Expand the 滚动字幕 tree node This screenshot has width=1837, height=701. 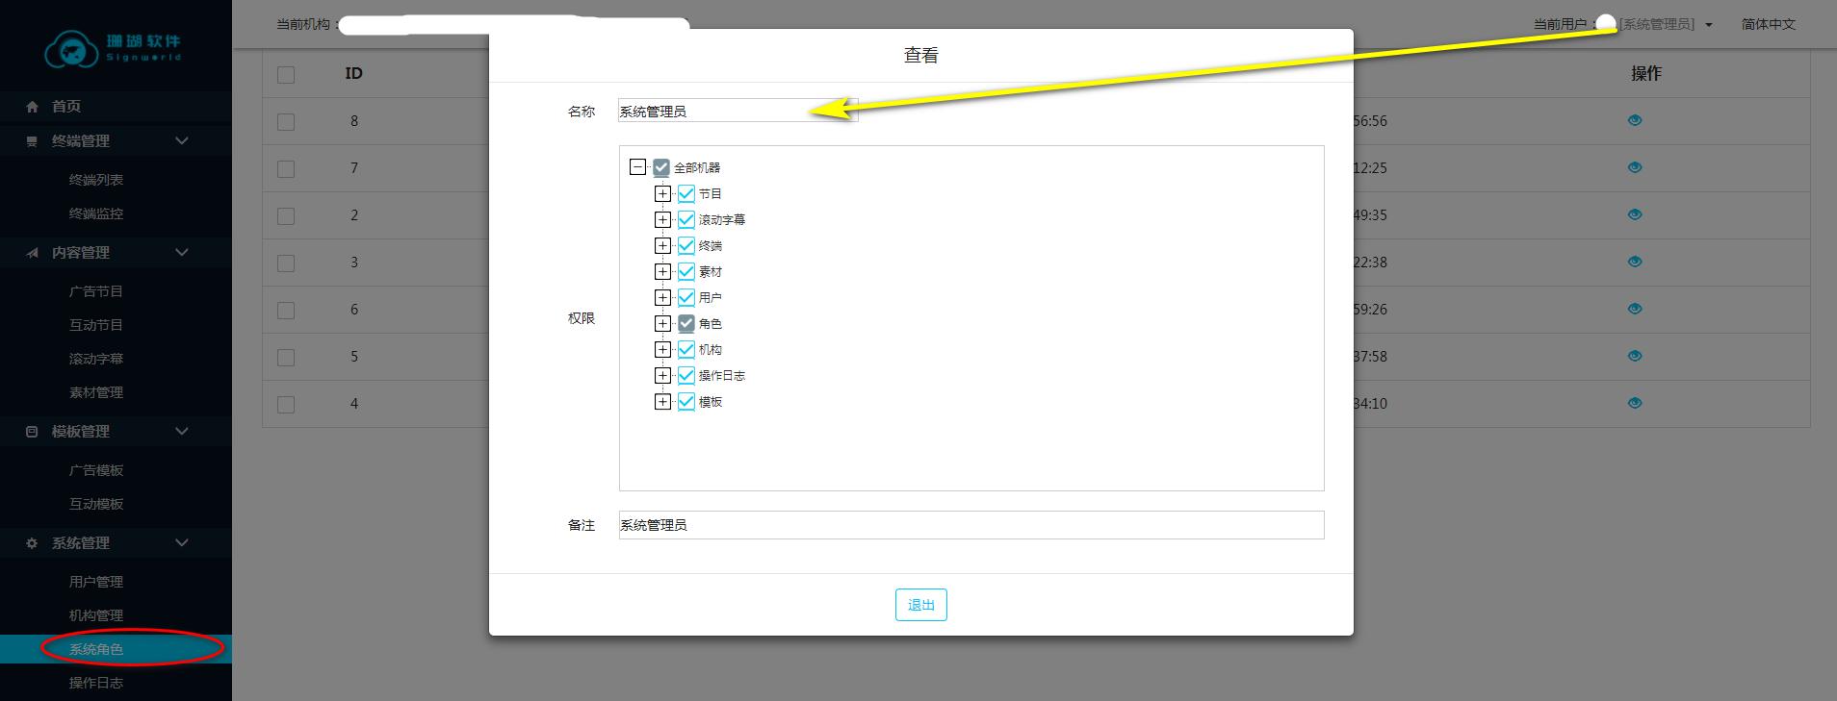pos(662,219)
